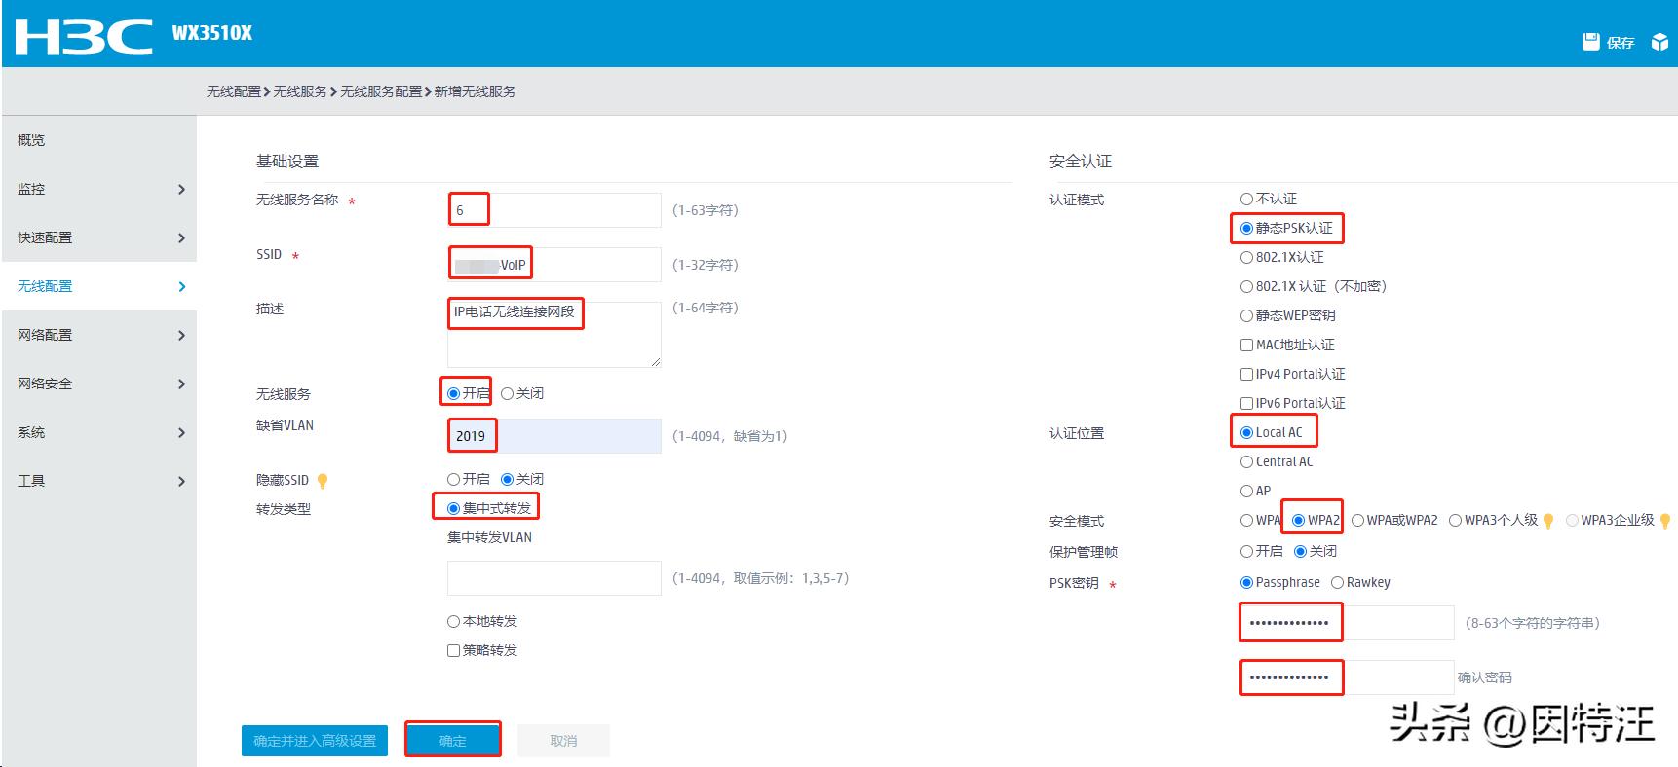Image resolution: width=1678 pixels, height=767 pixels.
Task: Select AP authentication location
Action: [1246, 491]
